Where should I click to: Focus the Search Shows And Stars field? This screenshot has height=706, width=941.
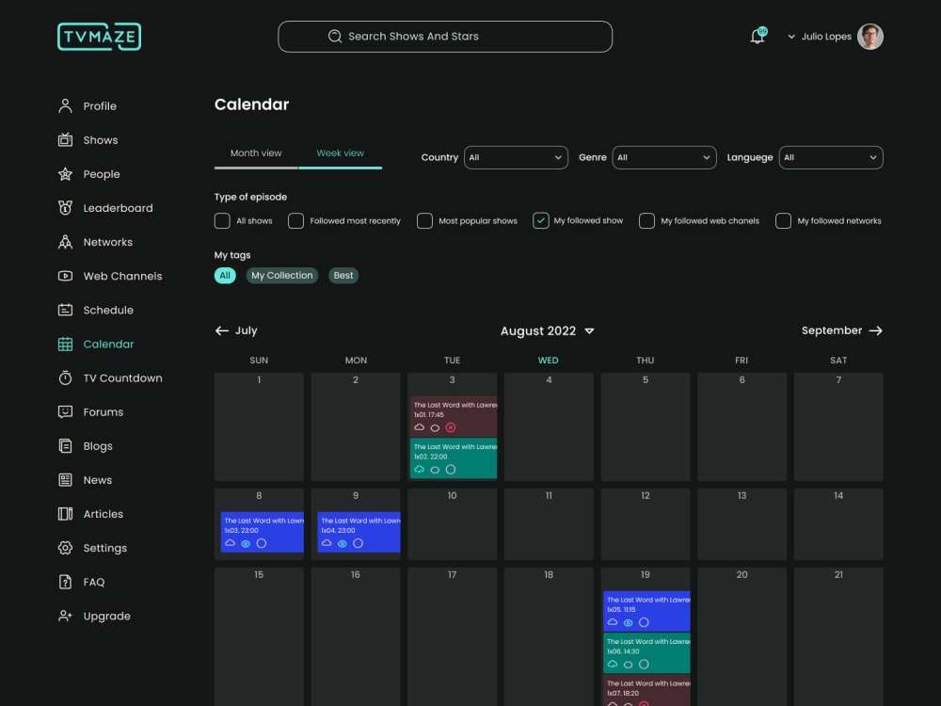[x=445, y=37]
